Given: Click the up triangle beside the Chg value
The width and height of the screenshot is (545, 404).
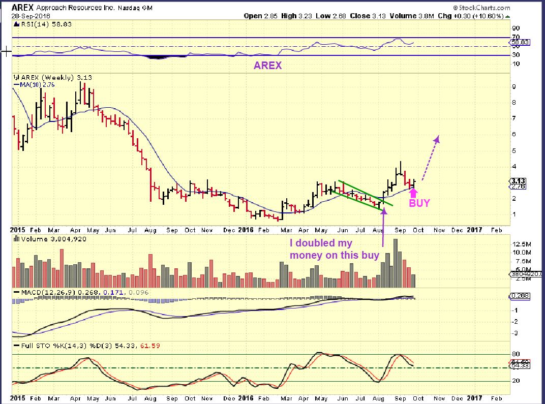Looking at the screenshot, I should point(507,16).
